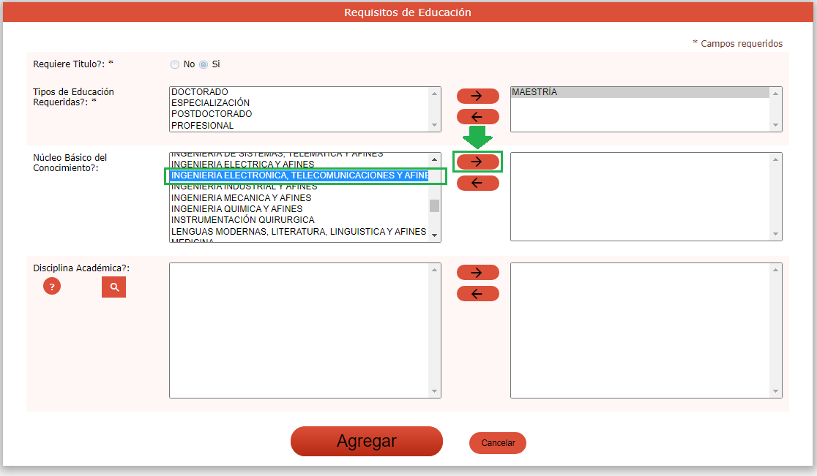Image resolution: width=817 pixels, height=476 pixels.
Task: Select INGENIERIA MECANICA Y AFINES option
Action: click(x=241, y=198)
